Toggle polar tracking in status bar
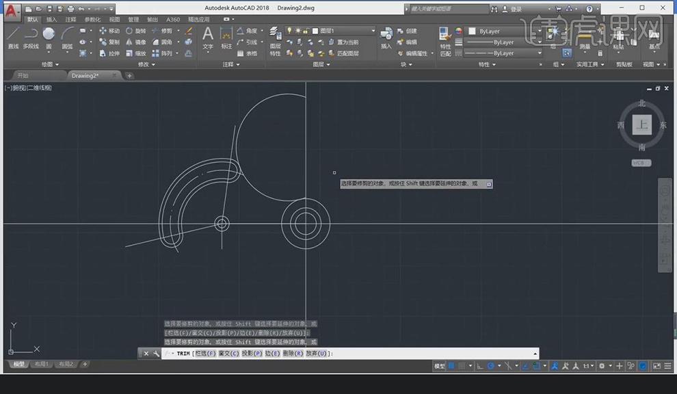The image size is (677, 394). coord(491,366)
